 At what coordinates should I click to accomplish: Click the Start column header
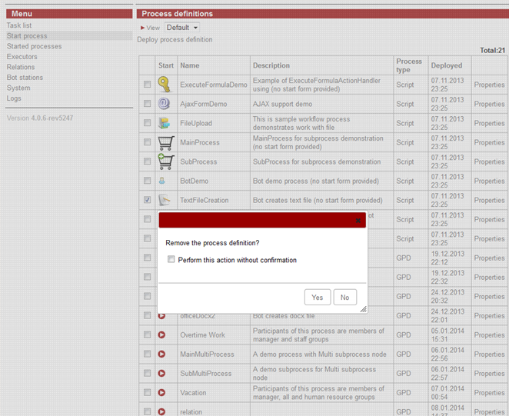pos(166,65)
